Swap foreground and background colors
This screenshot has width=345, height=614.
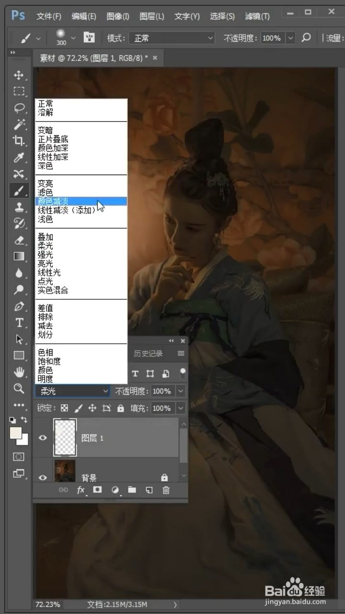pos(24,420)
